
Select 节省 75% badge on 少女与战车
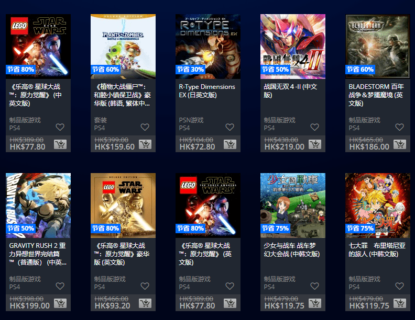coord(275,228)
